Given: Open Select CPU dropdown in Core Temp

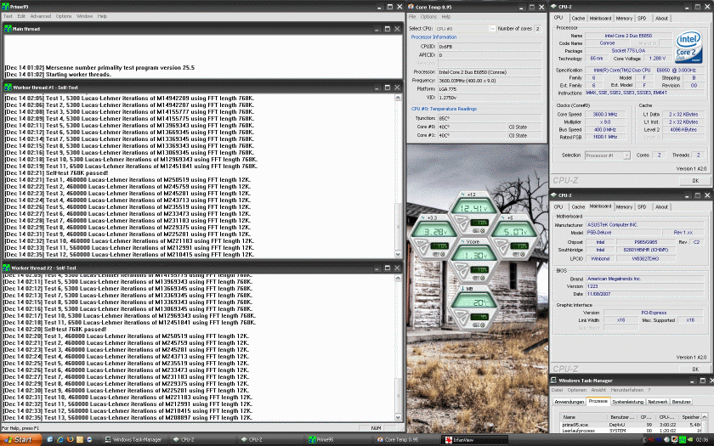Looking at the screenshot, I should pyautogui.click(x=492, y=29).
